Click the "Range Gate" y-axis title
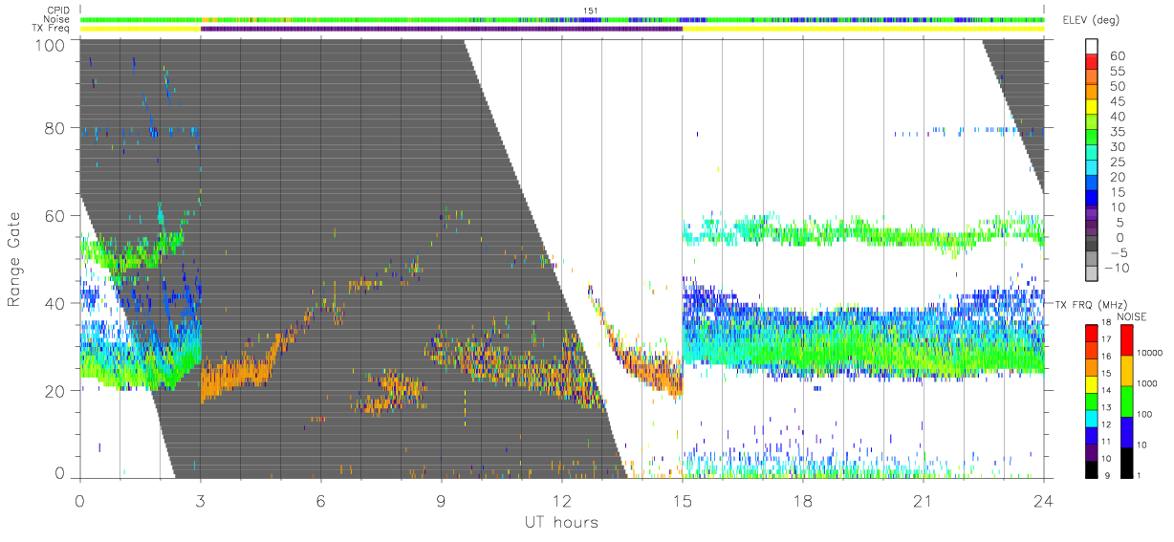Image resolution: width=1174 pixels, height=542 pixels. (x=14, y=259)
